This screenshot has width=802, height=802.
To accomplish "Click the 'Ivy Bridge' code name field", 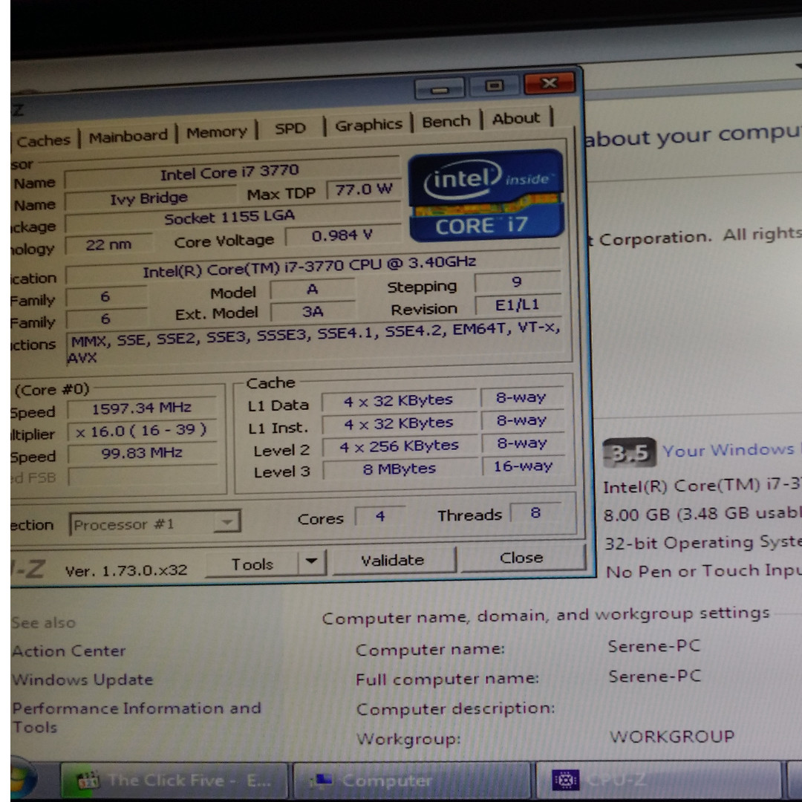I will [149, 198].
